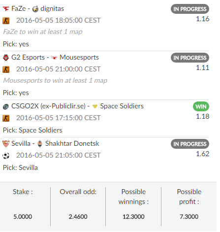
Task: Click the soccer ball sport icon
Action: 6,156
